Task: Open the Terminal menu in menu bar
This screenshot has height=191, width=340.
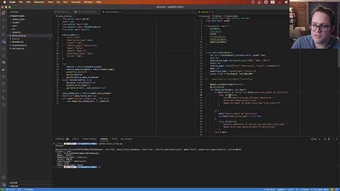Action: (75, 2)
